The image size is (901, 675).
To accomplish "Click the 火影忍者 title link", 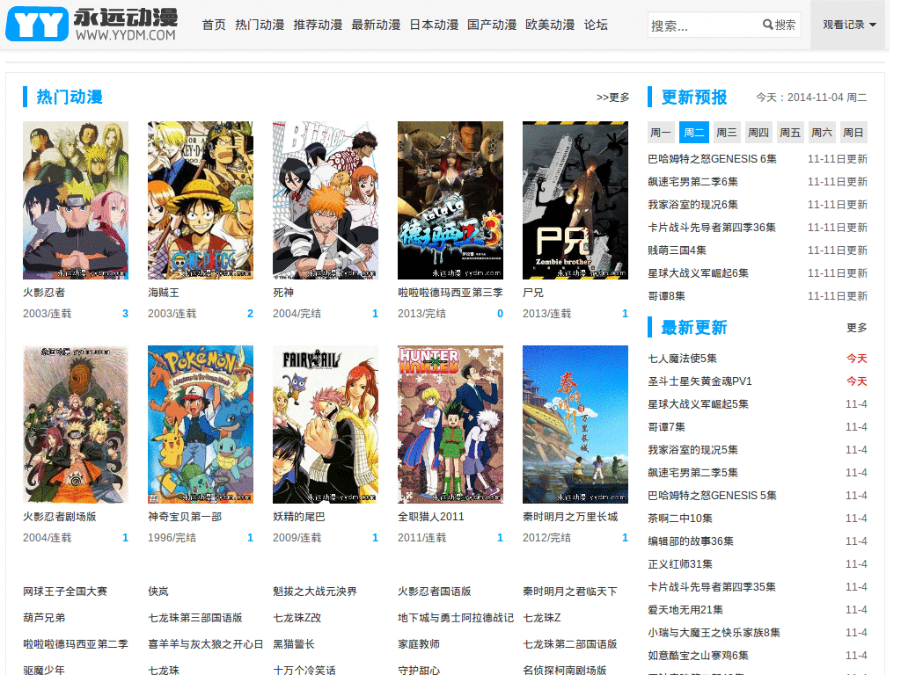I will tap(44, 293).
